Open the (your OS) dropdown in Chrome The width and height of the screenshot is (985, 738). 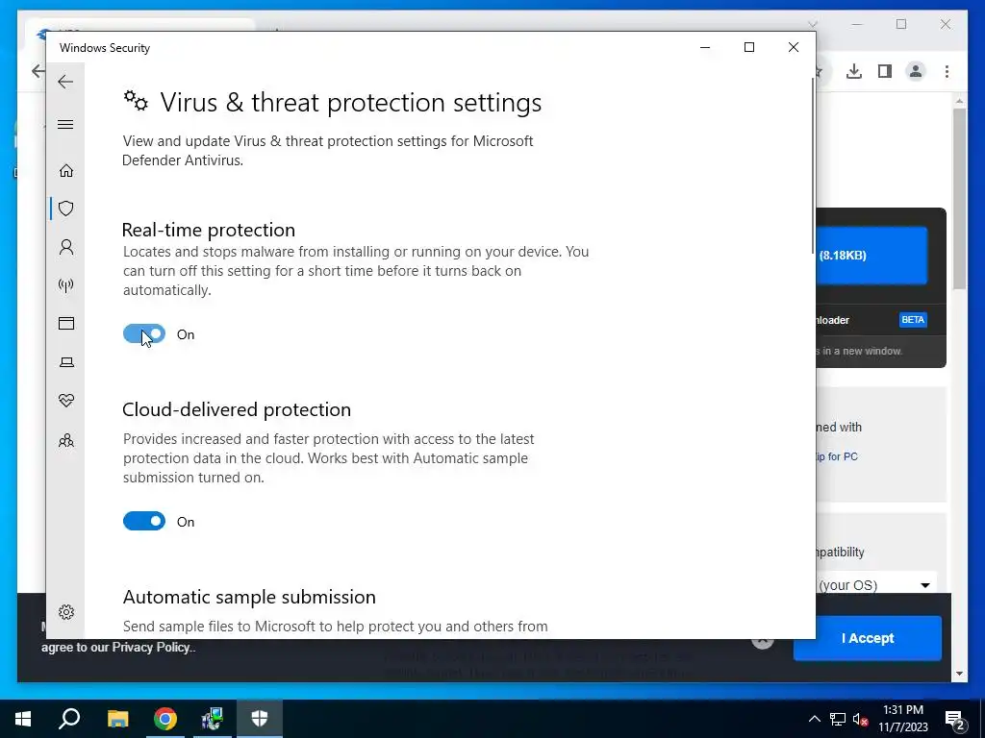coord(877,584)
